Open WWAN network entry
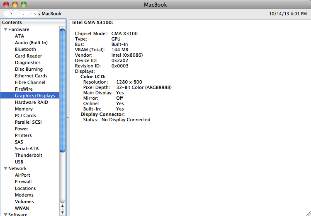Viewport: 311px width, 216px height. point(22,208)
